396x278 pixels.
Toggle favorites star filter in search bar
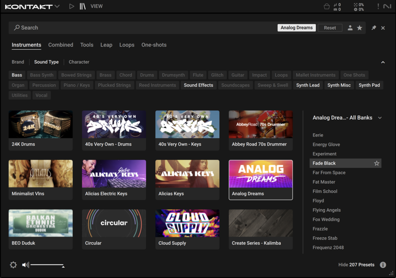click(360, 28)
